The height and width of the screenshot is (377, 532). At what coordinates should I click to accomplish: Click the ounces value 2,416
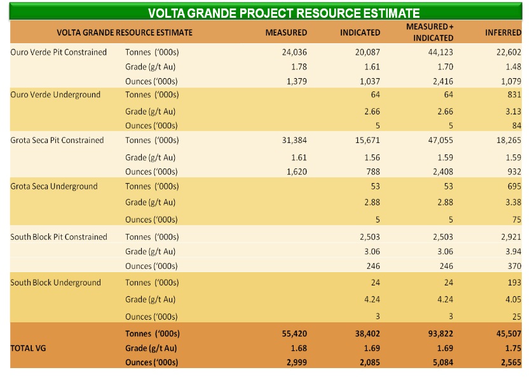click(x=443, y=81)
